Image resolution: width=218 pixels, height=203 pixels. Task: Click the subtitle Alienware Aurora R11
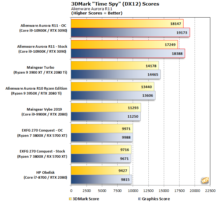coord(92,9)
